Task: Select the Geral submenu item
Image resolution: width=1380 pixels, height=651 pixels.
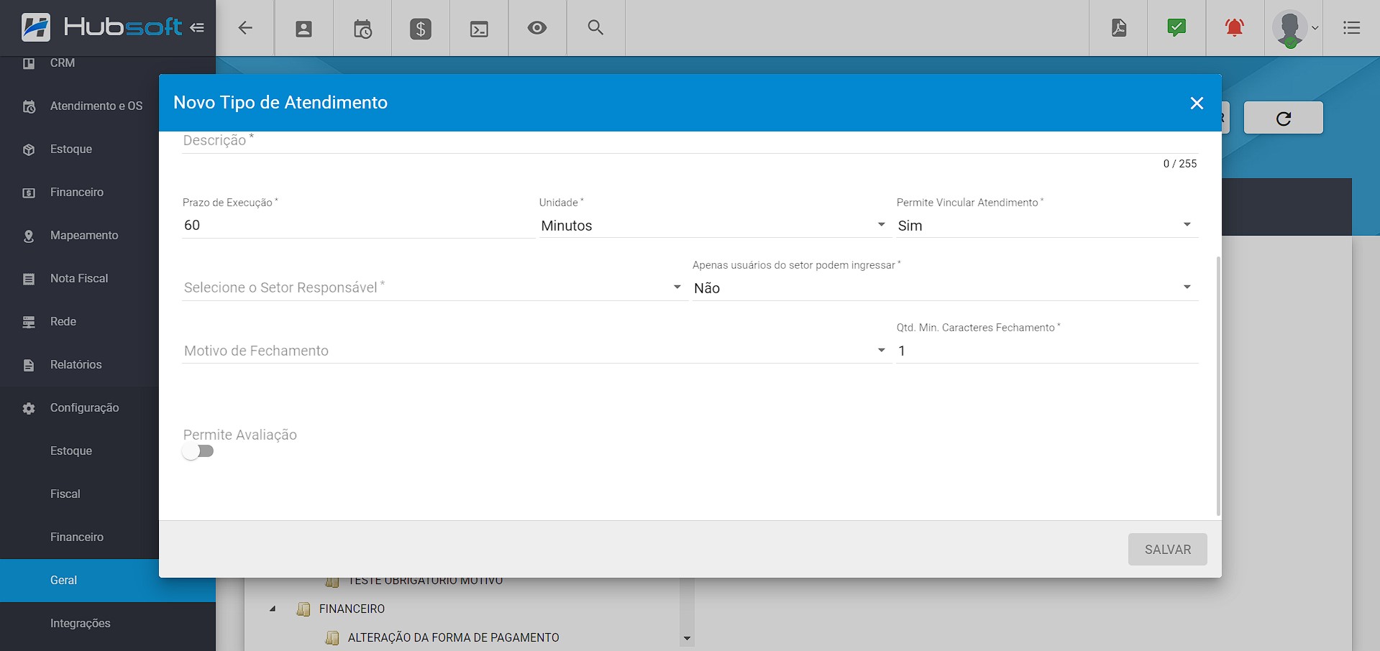Action: pyautogui.click(x=108, y=581)
